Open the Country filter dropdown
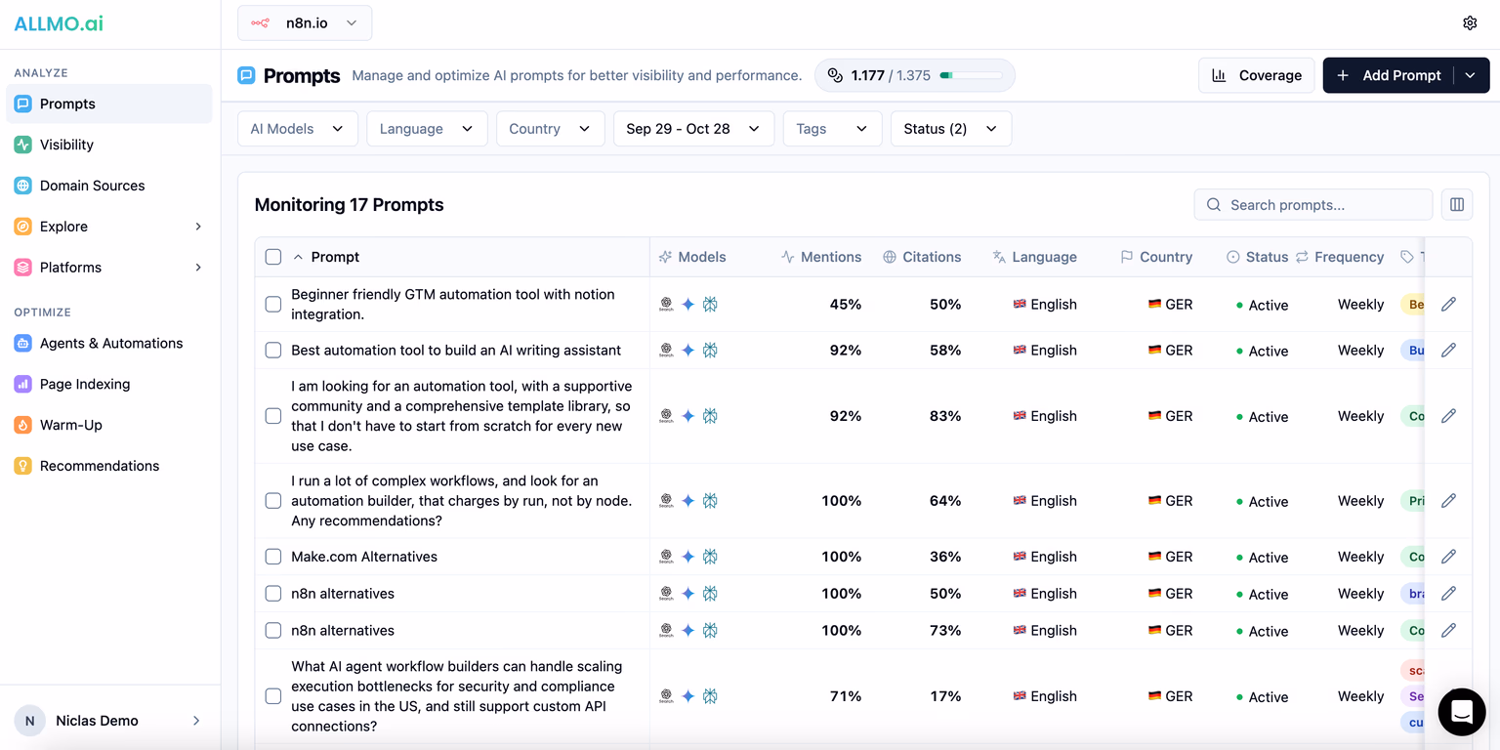The width and height of the screenshot is (1500, 750). (x=551, y=129)
